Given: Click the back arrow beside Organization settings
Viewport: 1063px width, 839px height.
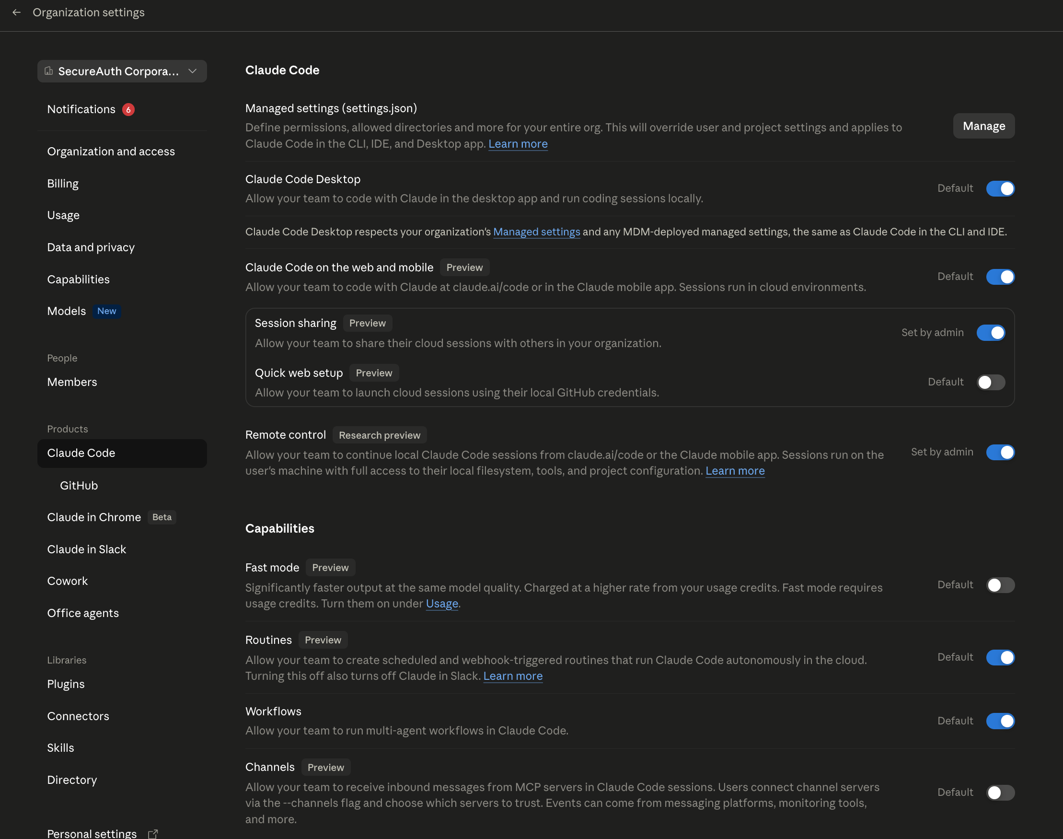Looking at the screenshot, I should (17, 12).
